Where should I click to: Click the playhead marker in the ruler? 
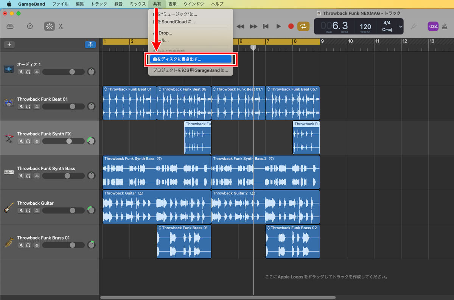pyautogui.click(x=253, y=47)
